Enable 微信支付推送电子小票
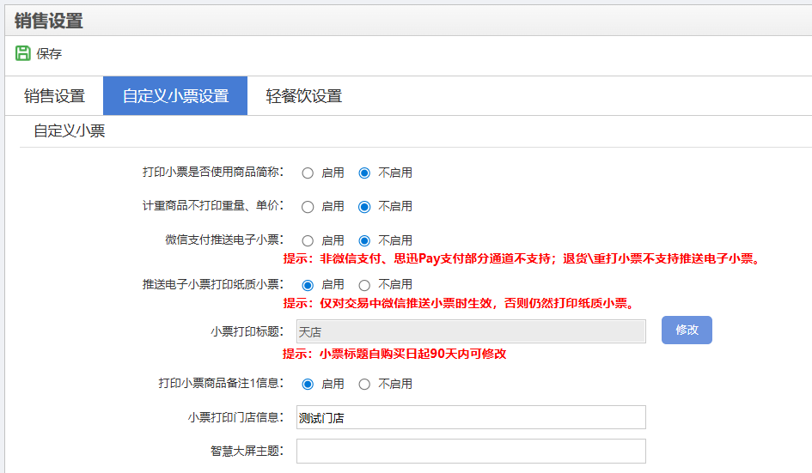 (308, 240)
